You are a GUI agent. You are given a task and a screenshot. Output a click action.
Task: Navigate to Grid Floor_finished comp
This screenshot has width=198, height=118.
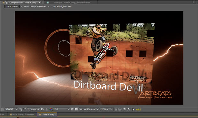62,6
